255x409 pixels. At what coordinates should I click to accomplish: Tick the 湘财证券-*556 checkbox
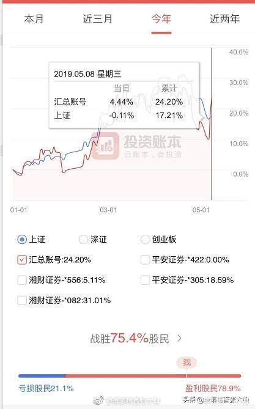pos(22,280)
